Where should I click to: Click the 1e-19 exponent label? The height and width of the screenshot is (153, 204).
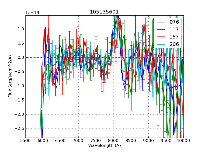pos(32,13)
